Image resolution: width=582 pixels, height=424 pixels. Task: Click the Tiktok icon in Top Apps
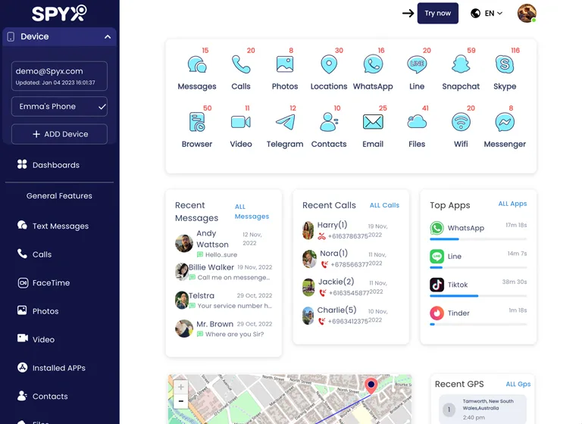[436, 285]
